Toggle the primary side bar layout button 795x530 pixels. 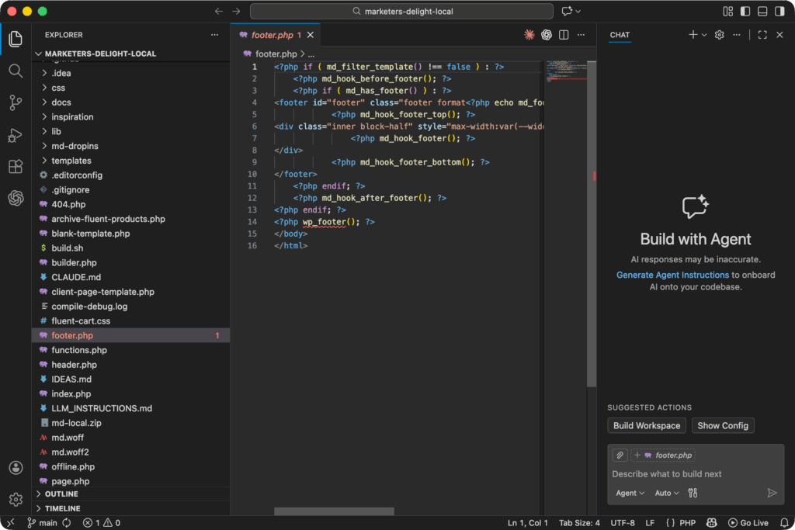pyautogui.click(x=745, y=12)
